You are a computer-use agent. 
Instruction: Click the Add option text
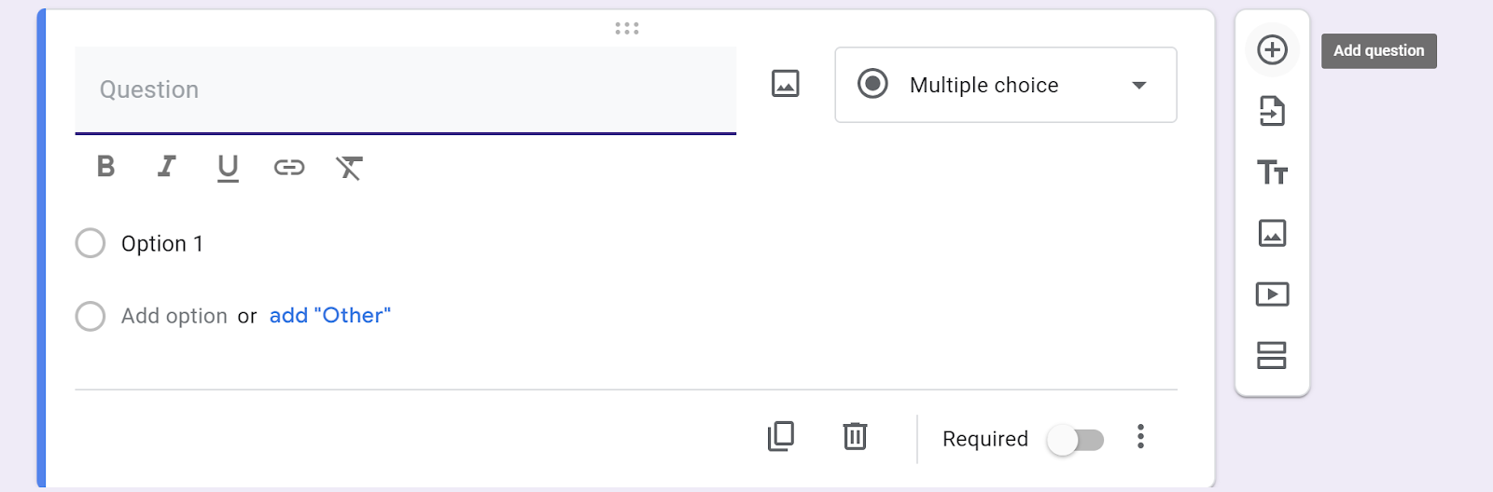174,316
